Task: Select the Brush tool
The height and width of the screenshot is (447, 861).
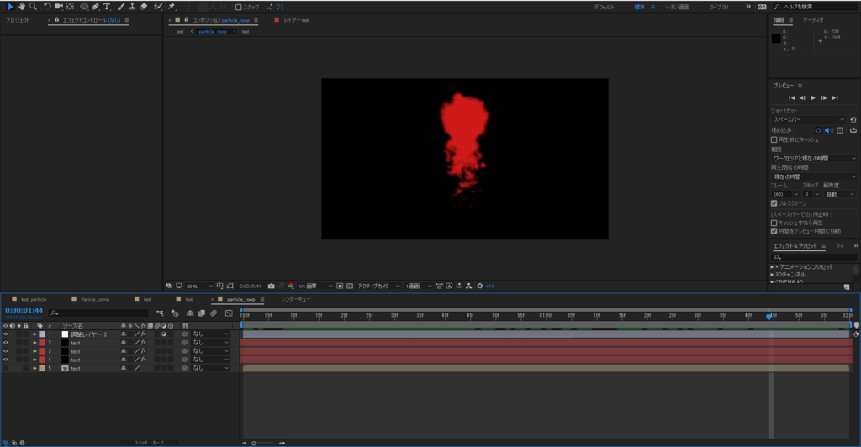Action: point(121,7)
